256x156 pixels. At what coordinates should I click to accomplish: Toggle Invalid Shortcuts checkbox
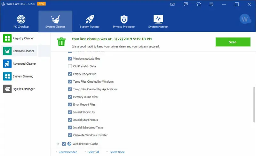point(70,112)
